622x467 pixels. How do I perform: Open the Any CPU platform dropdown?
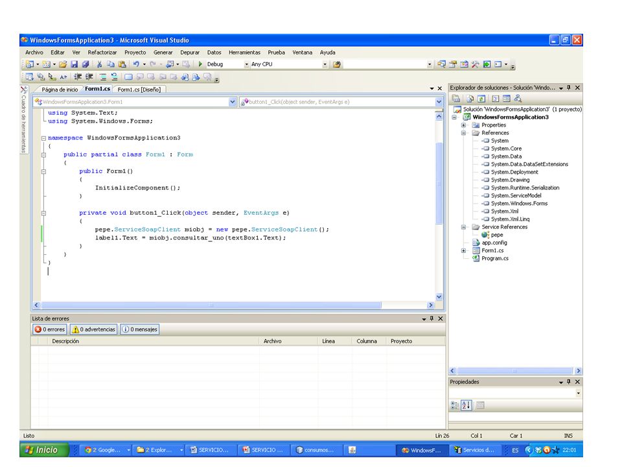click(325, 64)
